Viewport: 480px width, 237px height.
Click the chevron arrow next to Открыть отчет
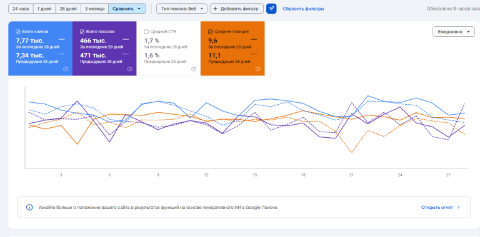click(x=459, y=207)
